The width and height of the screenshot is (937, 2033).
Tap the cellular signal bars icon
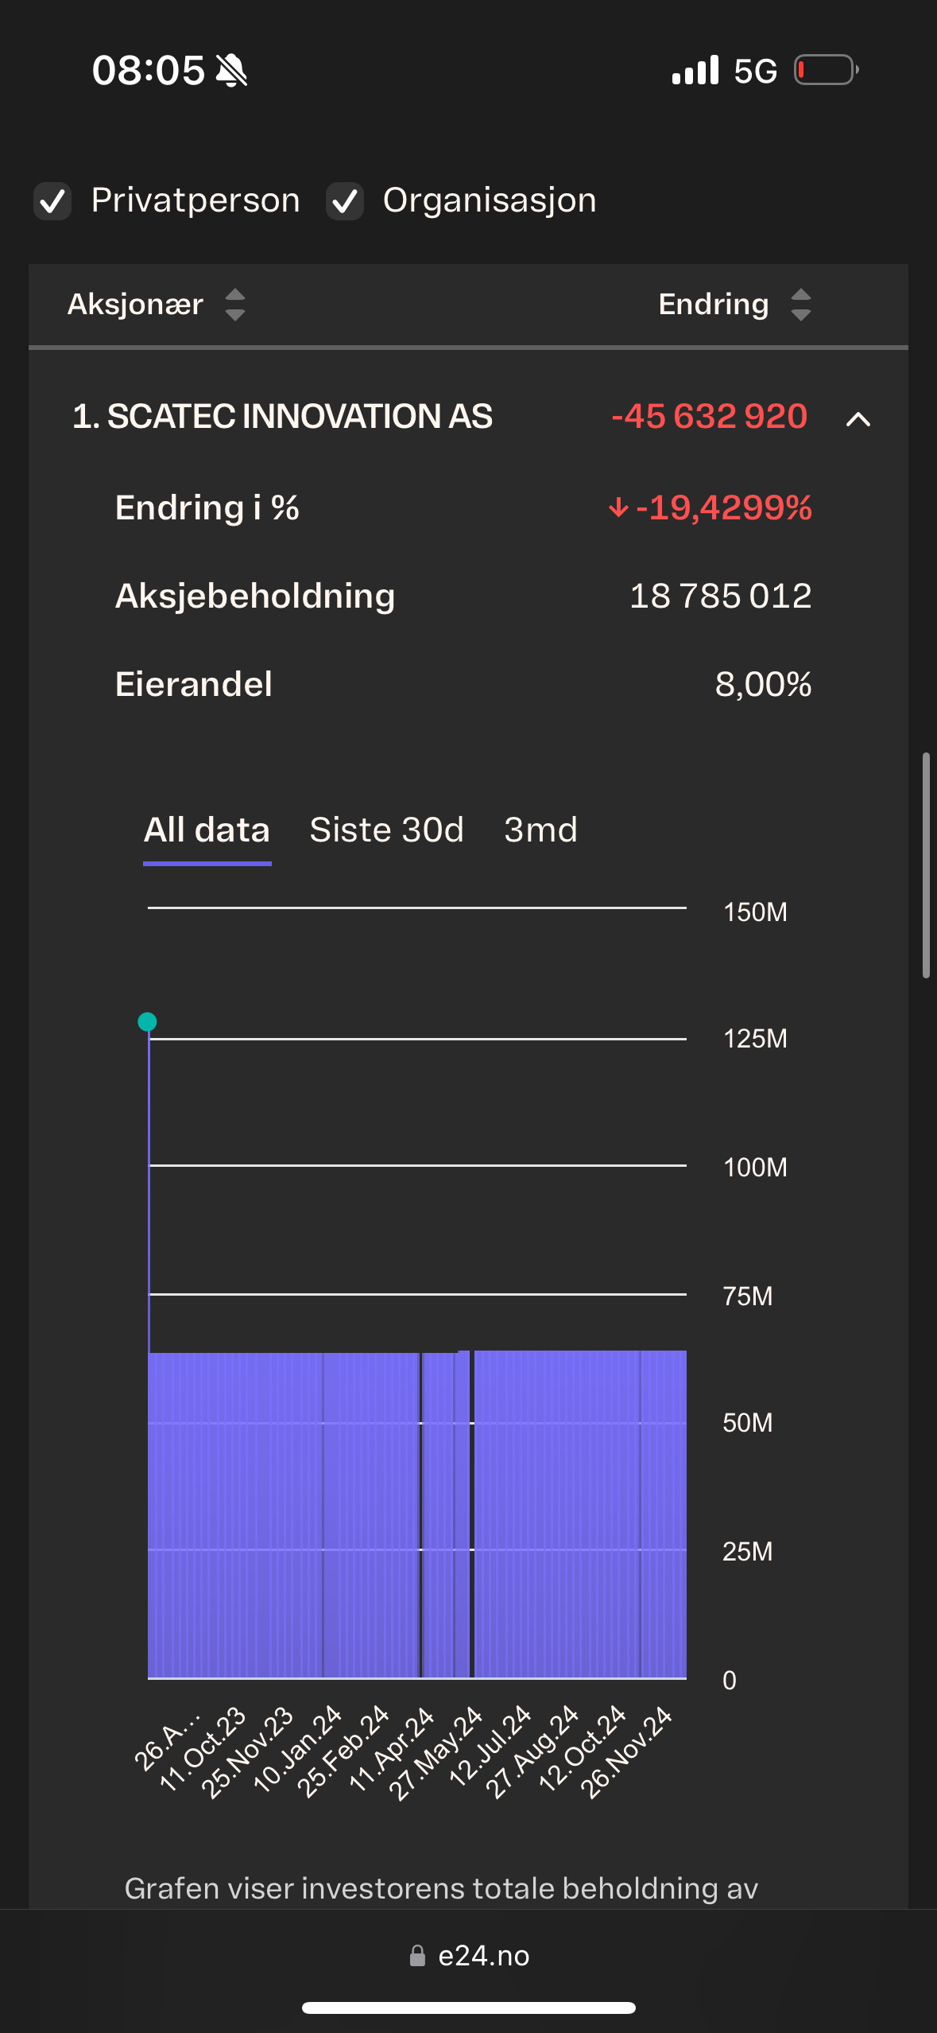(695, 70)
